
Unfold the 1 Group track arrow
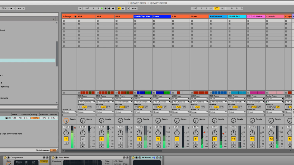75,17
